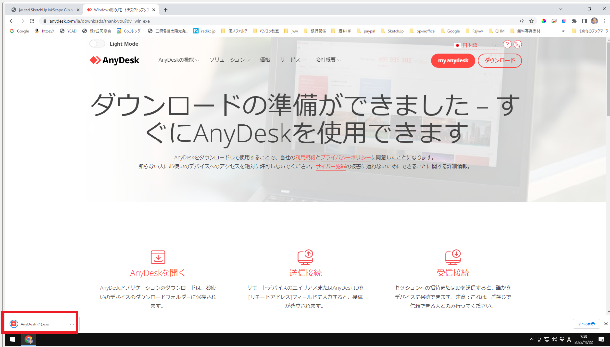Reload the page with the refresh icon
Image resolution: width=610 pixels, height=347 pixels.
(32, 21)
